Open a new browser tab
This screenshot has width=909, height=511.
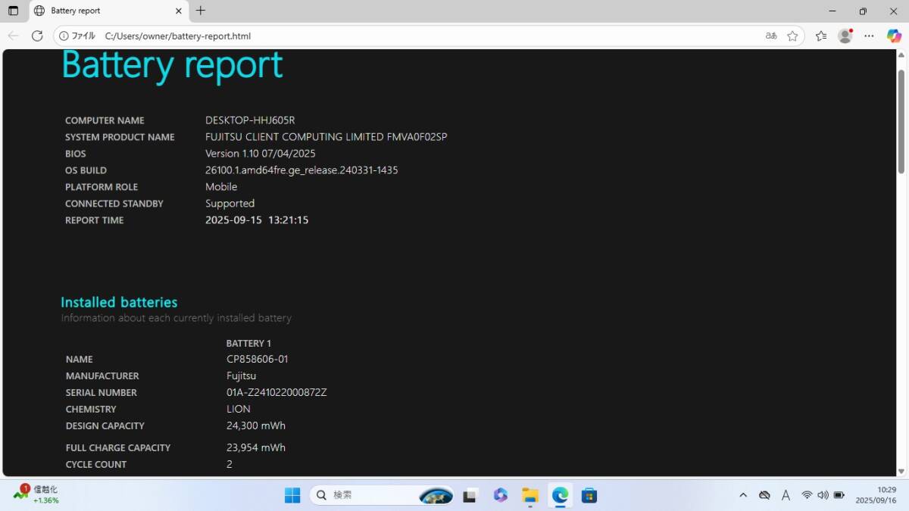pos(201,11)
